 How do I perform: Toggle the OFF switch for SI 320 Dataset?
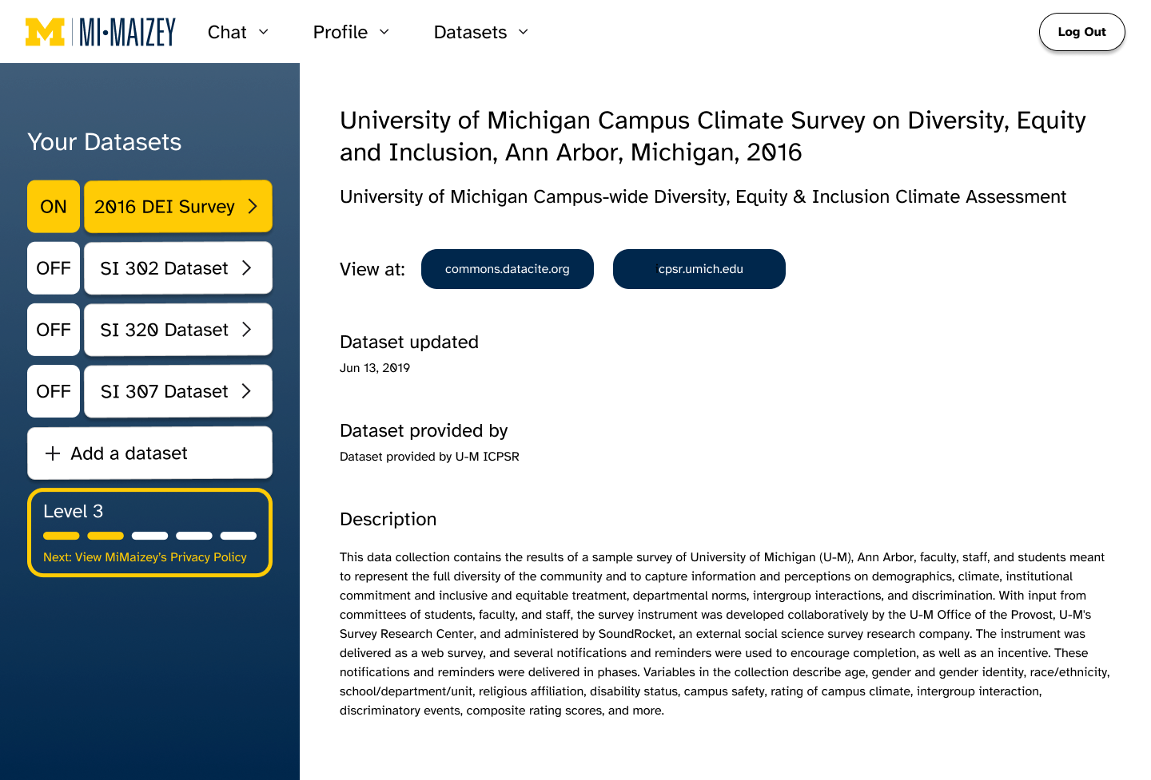tap(54, 330)
